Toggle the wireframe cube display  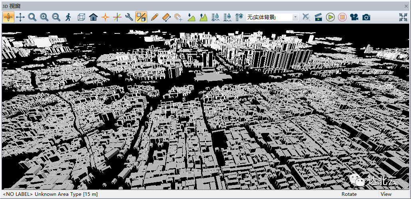click(81, 17)
